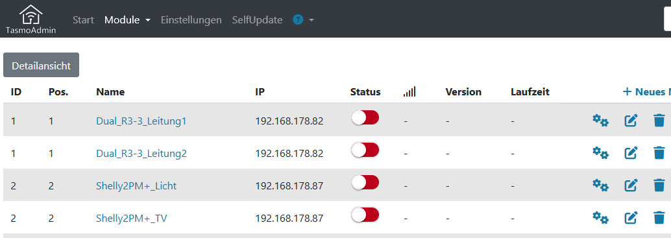Image resolution: width=671 pixels, height=238 pixels.
Task: Click the Status column header
Action: tap(365, 92)
